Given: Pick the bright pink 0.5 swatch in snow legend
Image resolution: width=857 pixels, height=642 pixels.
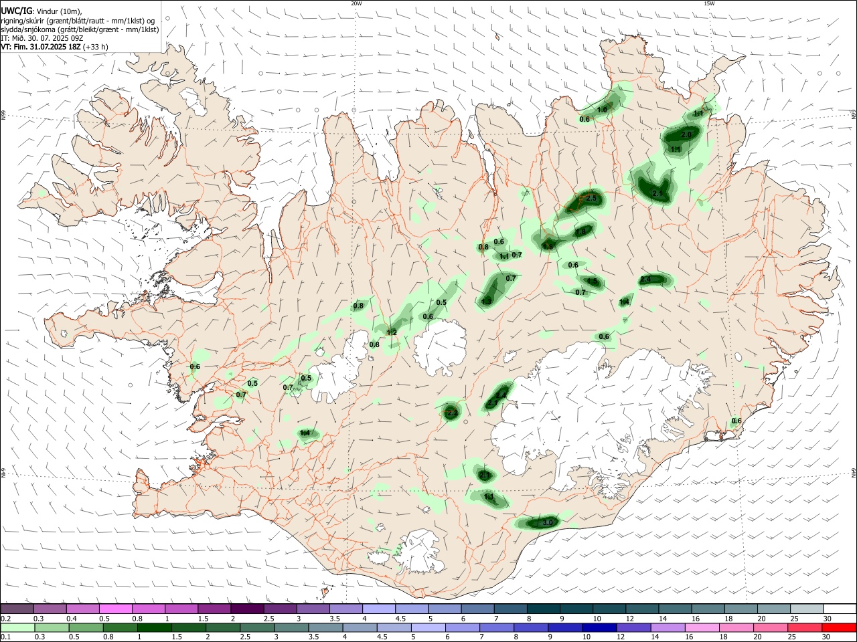Looking at the screenshot, I should tap(116, 609).
